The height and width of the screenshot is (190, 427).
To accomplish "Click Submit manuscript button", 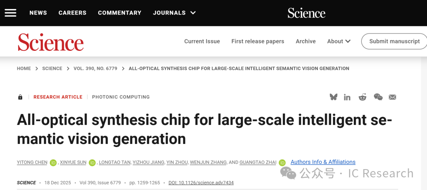I will click(x=394, y=41).
